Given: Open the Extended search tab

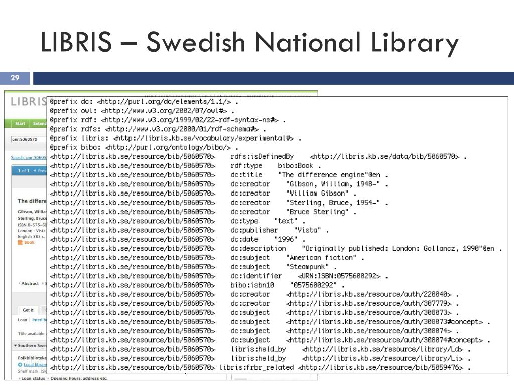Looking at the screenshot, I should [x=39, y=123].
